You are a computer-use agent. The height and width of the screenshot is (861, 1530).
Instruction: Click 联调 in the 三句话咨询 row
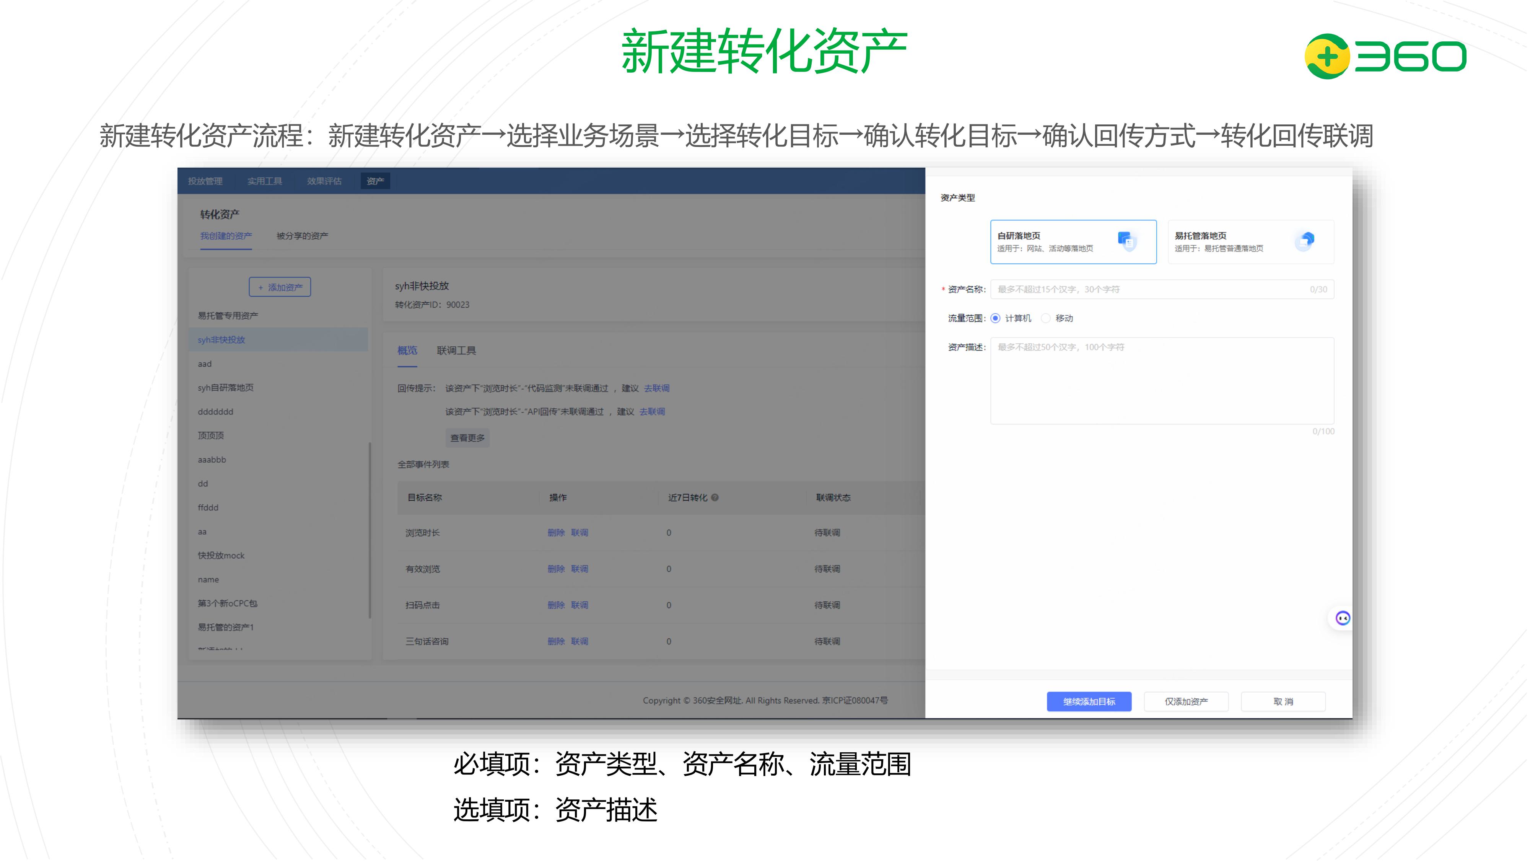click(580, 642)
